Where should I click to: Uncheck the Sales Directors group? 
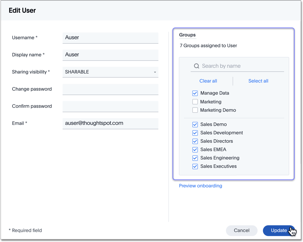195,141
